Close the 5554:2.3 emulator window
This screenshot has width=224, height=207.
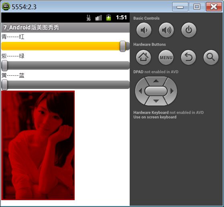click(214, 7)
